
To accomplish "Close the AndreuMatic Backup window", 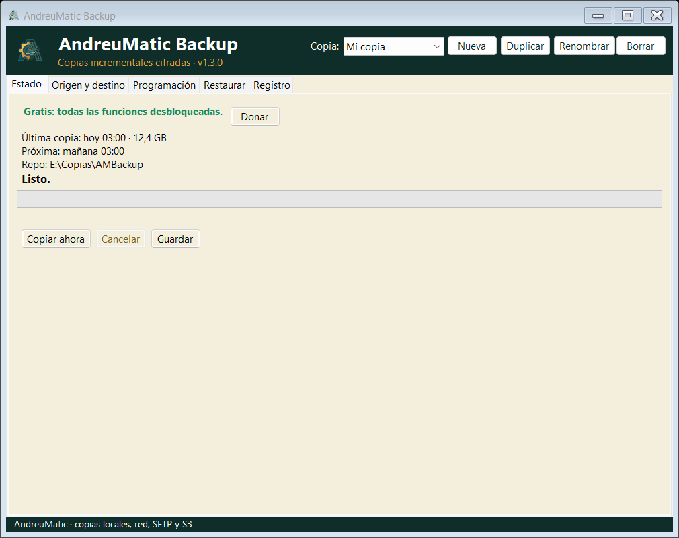I will click(x=657, y=15).
